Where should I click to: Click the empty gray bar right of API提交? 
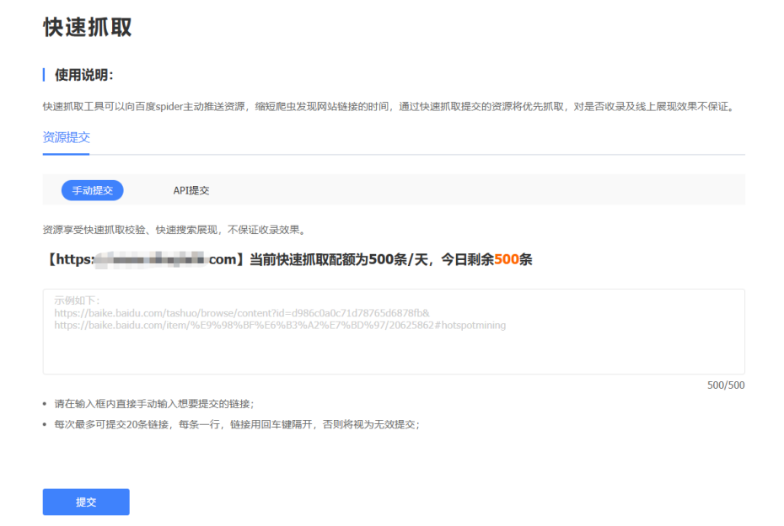click(481, 190)
